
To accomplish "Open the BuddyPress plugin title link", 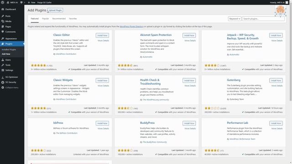I will (x=147, y=123).
